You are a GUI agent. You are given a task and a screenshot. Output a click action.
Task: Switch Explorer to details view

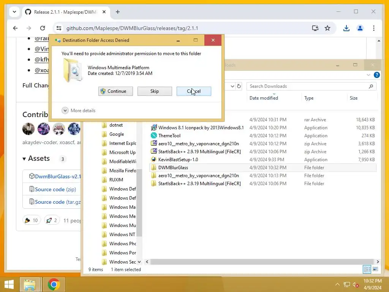367,269
